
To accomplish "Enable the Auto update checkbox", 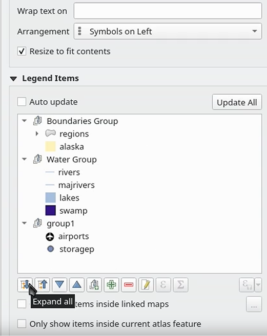I will click(x=22, y=102).
